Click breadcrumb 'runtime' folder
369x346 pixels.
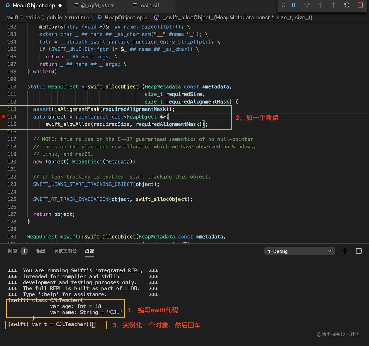[x=79, y=18]
